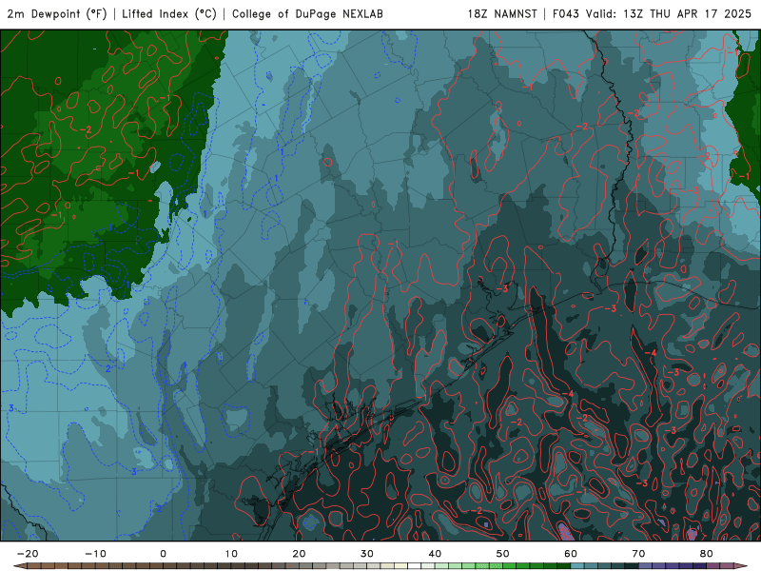Image resolution: width=761 pixels, height=571 pixels.
Task: Click the 50 label on the color scale
Action: (503, 554)
